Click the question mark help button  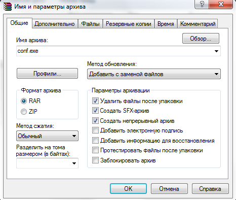pos(202,4)
